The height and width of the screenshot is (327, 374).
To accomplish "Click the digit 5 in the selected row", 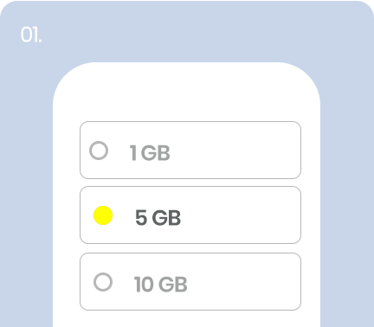I will 141,218.
